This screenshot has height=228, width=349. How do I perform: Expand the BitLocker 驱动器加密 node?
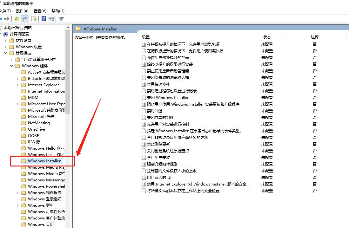click(17, 79)
